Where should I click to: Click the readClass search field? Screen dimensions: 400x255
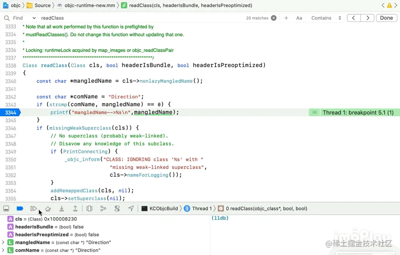point(140,18)
